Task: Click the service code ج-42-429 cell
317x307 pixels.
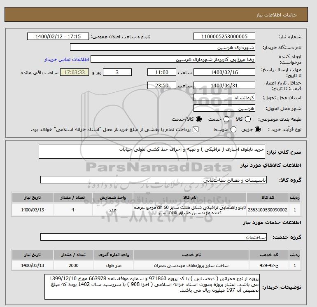Action: [x=269, y=265]
